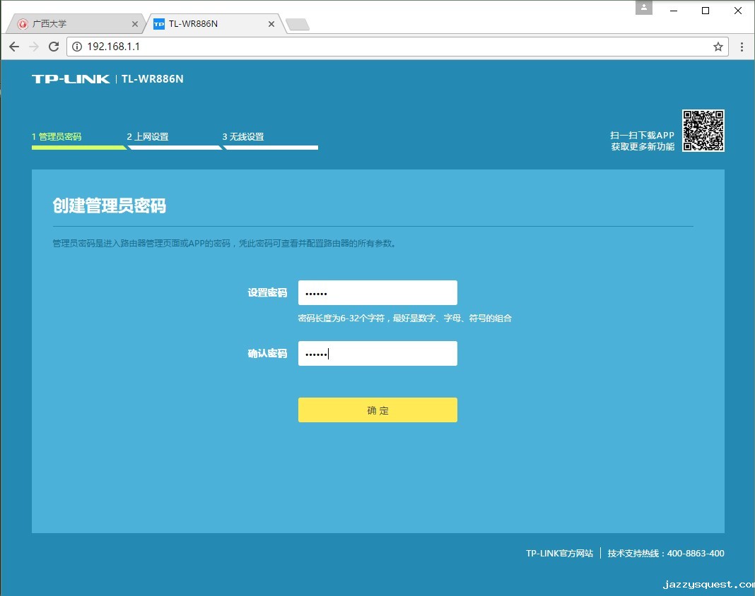Click the 设置密码 password field
Image resolution: width=755 pixels, height=596 pixels.
click(x=377, y=293)
